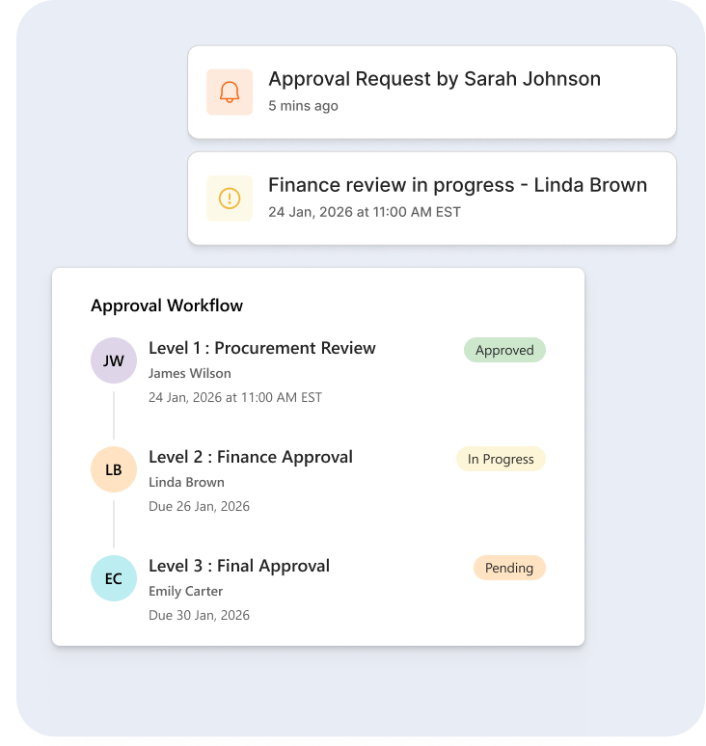Click the 5 mins ago timestamp

tap(303, 106)
